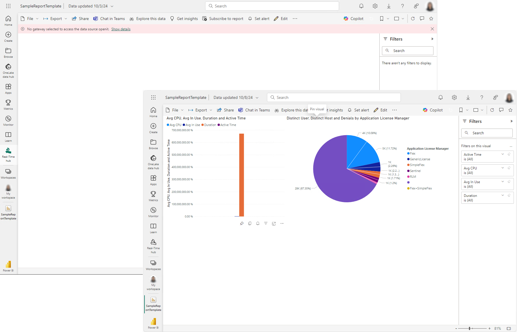The width and height of the screenshot is (517, 332).
Task: Fit to page icon beside 81% zoom
Action: [509, 329]
